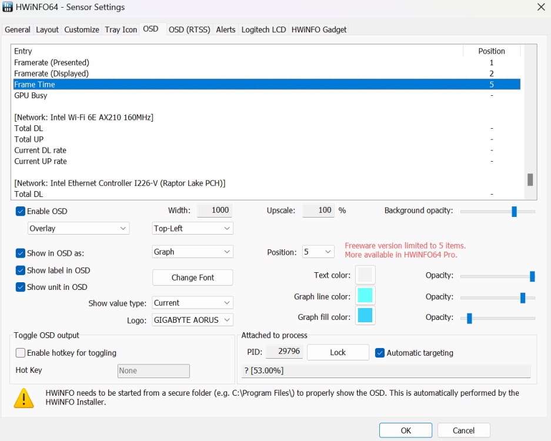Click the Change Font button

point(192,277)
